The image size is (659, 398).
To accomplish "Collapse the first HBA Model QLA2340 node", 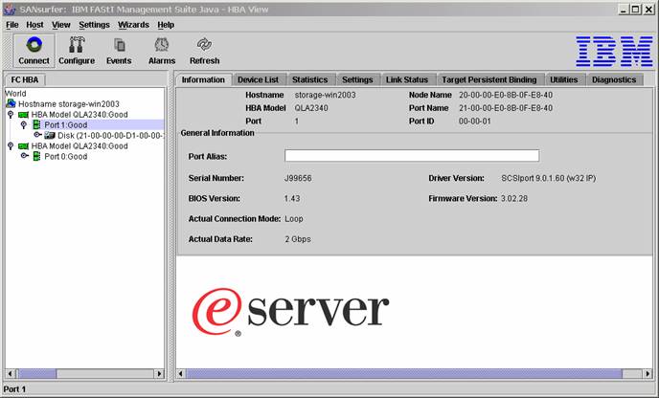I will pos(11,114).
